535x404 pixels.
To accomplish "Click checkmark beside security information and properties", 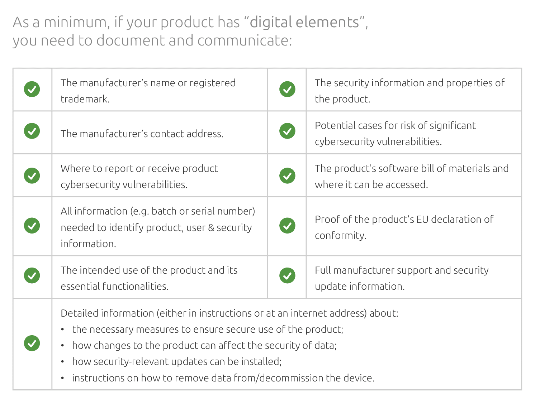I will (x=287, y=89).
